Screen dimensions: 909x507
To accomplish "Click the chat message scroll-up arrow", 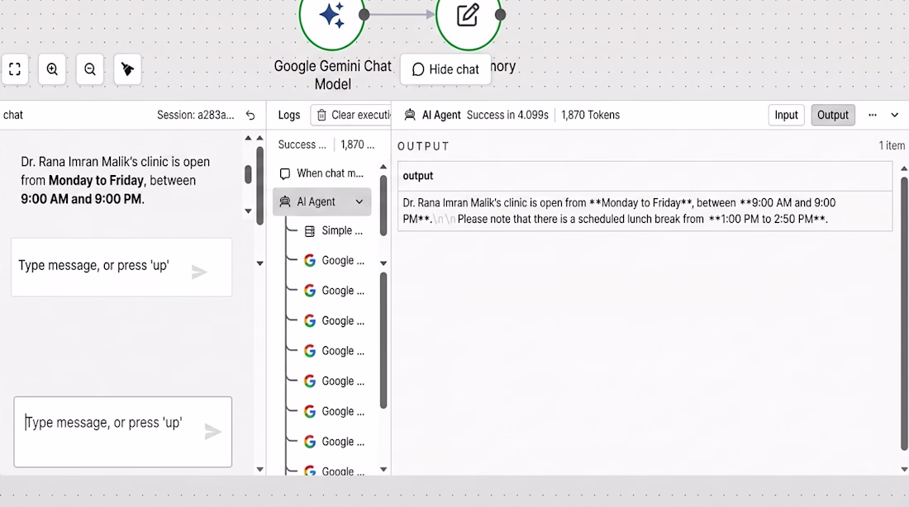I will click(x=248, y=138).
